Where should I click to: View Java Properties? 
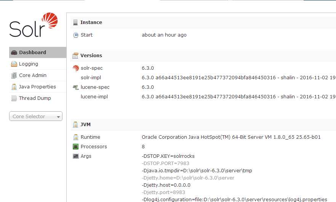point(38,87)
